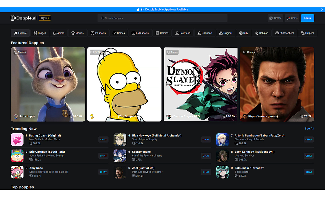Screen dimensions: 325x197
Task: Switch to the Images category
Action: click(x=40, y=33)
